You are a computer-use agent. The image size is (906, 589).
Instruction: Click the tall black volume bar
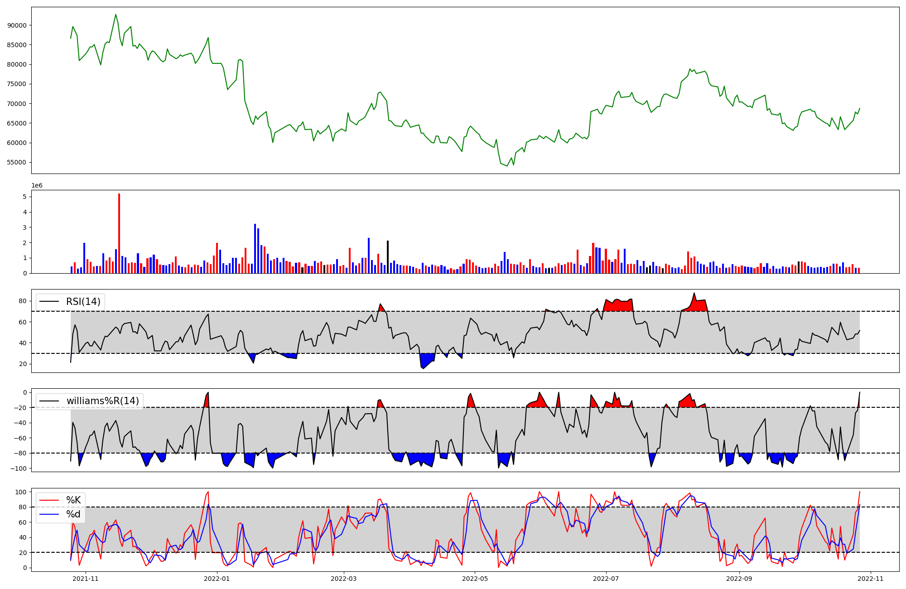388,256
